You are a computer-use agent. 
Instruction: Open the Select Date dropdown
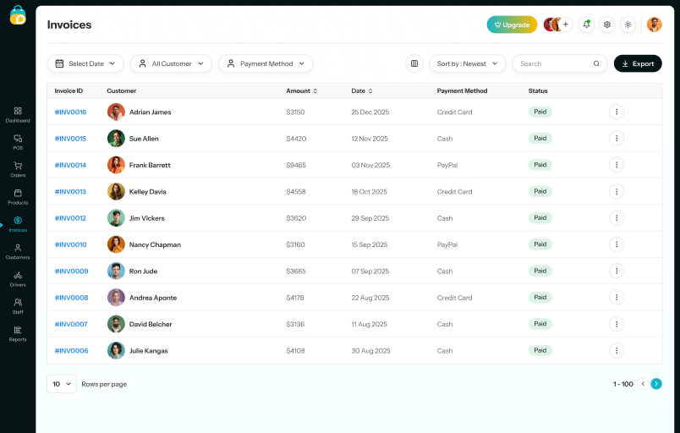85,63
